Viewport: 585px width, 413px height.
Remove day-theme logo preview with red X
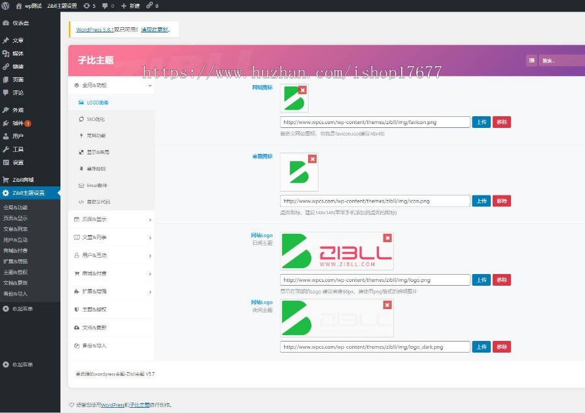[387, 238]
